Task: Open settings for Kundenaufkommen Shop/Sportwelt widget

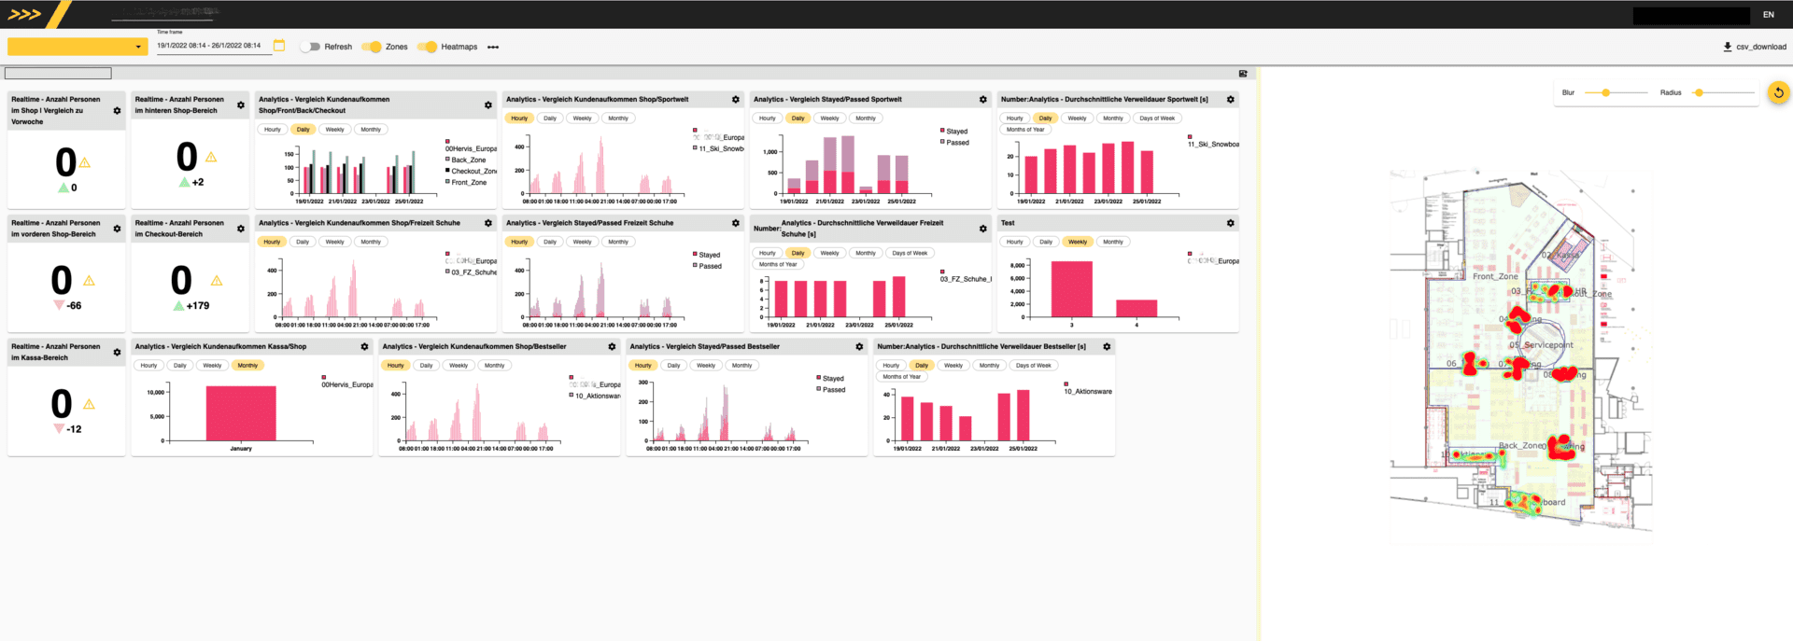Action: pyautogui.click(x=735, y=100)
